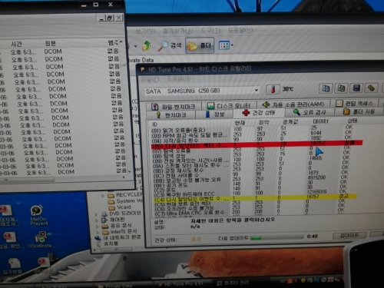Click the floppy disk save icon in HD Tune

coord(356,88)
